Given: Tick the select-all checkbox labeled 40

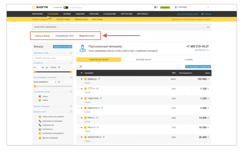Looking at the screenshot, I should pos(78,67).
